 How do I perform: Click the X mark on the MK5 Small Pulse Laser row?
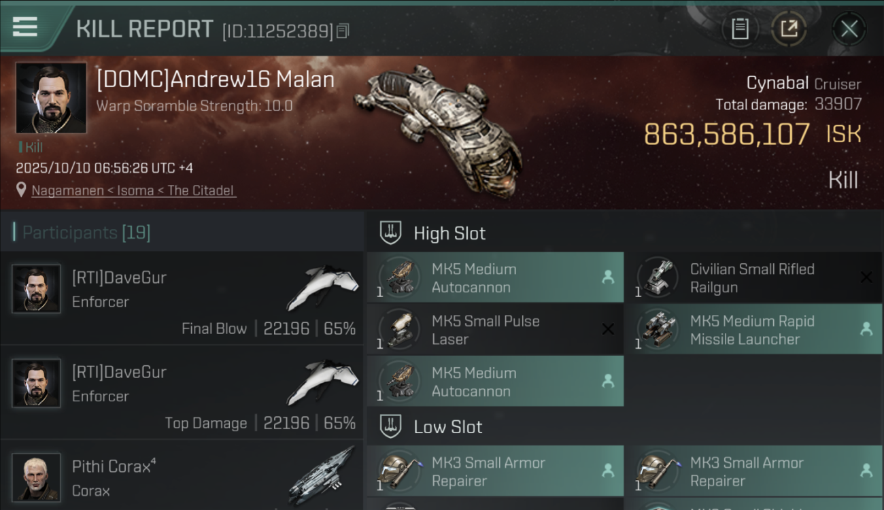(608, 329)
